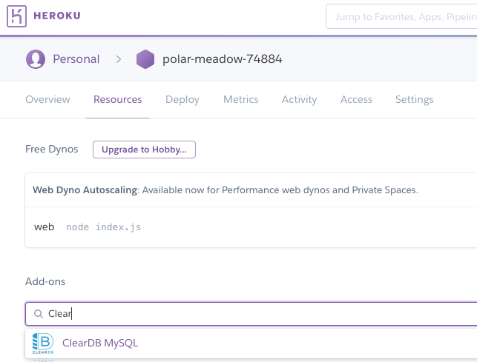Click the purple hexagon app icon
Viewport: 477px width, 362px height.
(145, 59)
